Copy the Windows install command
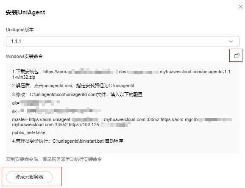This screenshot has height=188, width=245. click(237, 55)
